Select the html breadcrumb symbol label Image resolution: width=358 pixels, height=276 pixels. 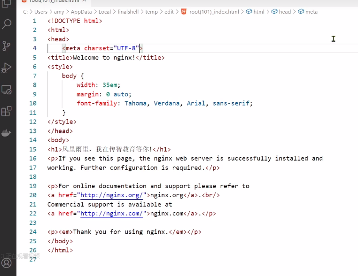click(259, 12)
